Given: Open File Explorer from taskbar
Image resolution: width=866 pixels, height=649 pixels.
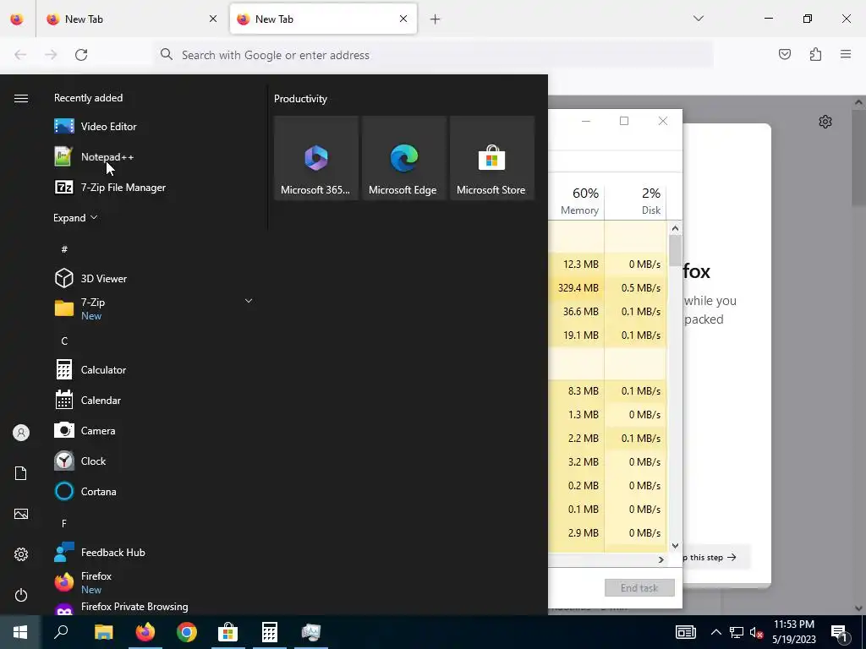Looking at the screenshot, I should point(104,632).
